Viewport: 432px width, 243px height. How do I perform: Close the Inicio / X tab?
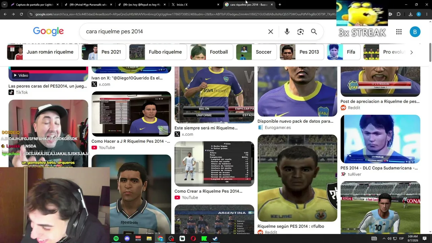click(x=218, y=4)
